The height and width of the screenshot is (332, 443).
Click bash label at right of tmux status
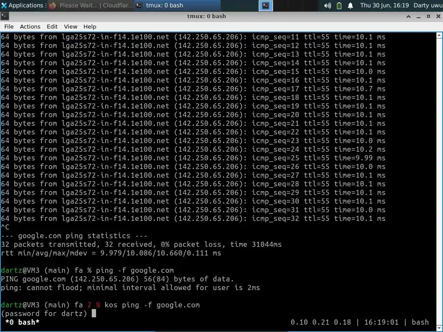tap(420, 322)
